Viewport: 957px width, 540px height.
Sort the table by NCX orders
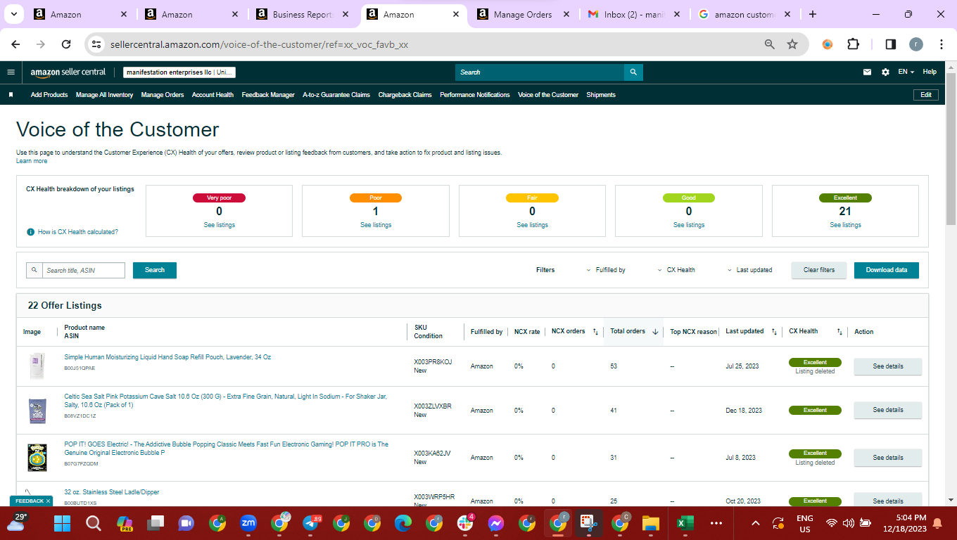595,331
